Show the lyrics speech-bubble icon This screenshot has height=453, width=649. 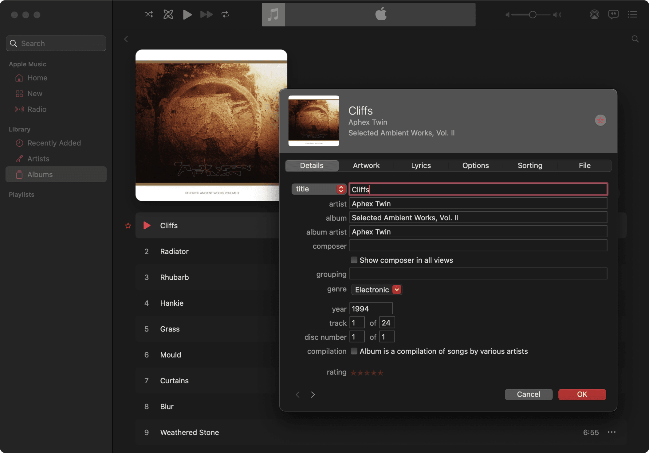(x=613, y=14)
